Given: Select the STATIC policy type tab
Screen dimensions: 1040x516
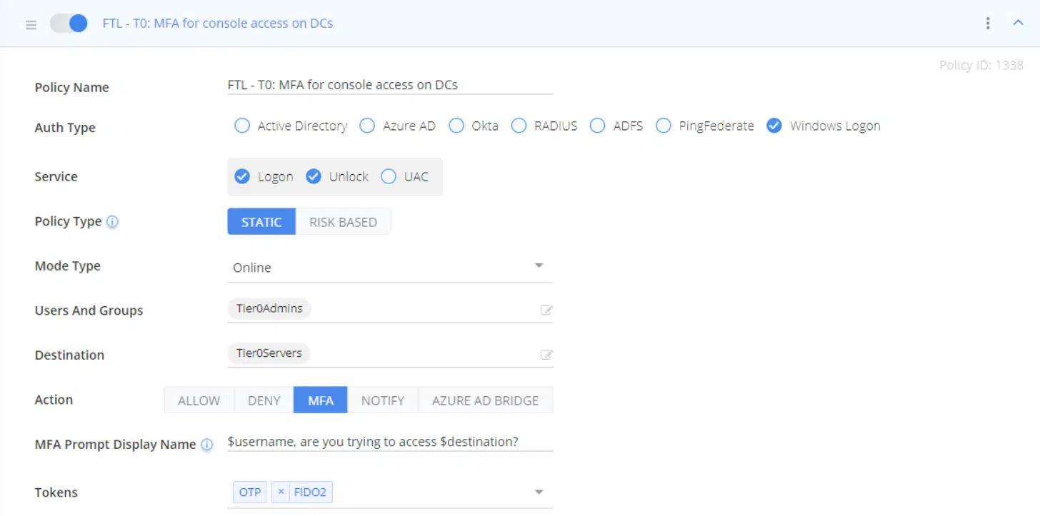Looking at the screenshot, I should [x=261, y=222].
